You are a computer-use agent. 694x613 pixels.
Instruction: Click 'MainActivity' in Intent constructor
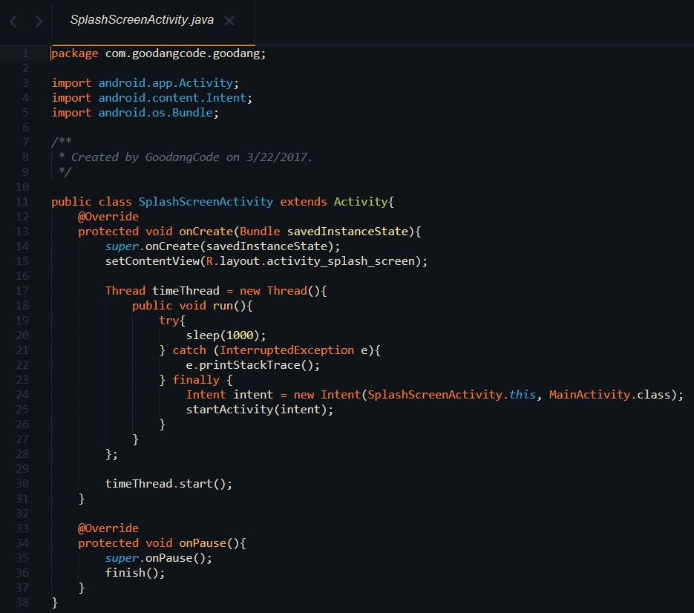point(589,395)
